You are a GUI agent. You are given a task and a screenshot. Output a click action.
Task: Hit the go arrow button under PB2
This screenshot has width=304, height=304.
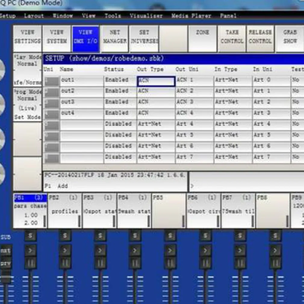pyautogui.click(x=65, y=250)
